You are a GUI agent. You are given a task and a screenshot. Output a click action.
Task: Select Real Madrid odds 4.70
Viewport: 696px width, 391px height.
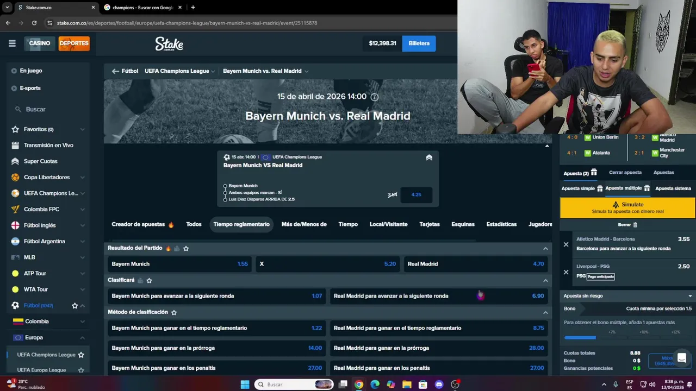pyautogui.click(x=476, y=264)
